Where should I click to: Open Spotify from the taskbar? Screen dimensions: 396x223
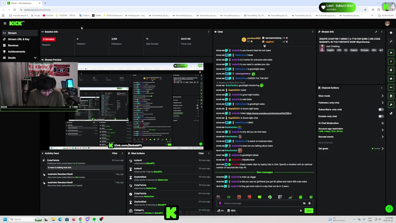pyautogui.click(x=94, y=219)
